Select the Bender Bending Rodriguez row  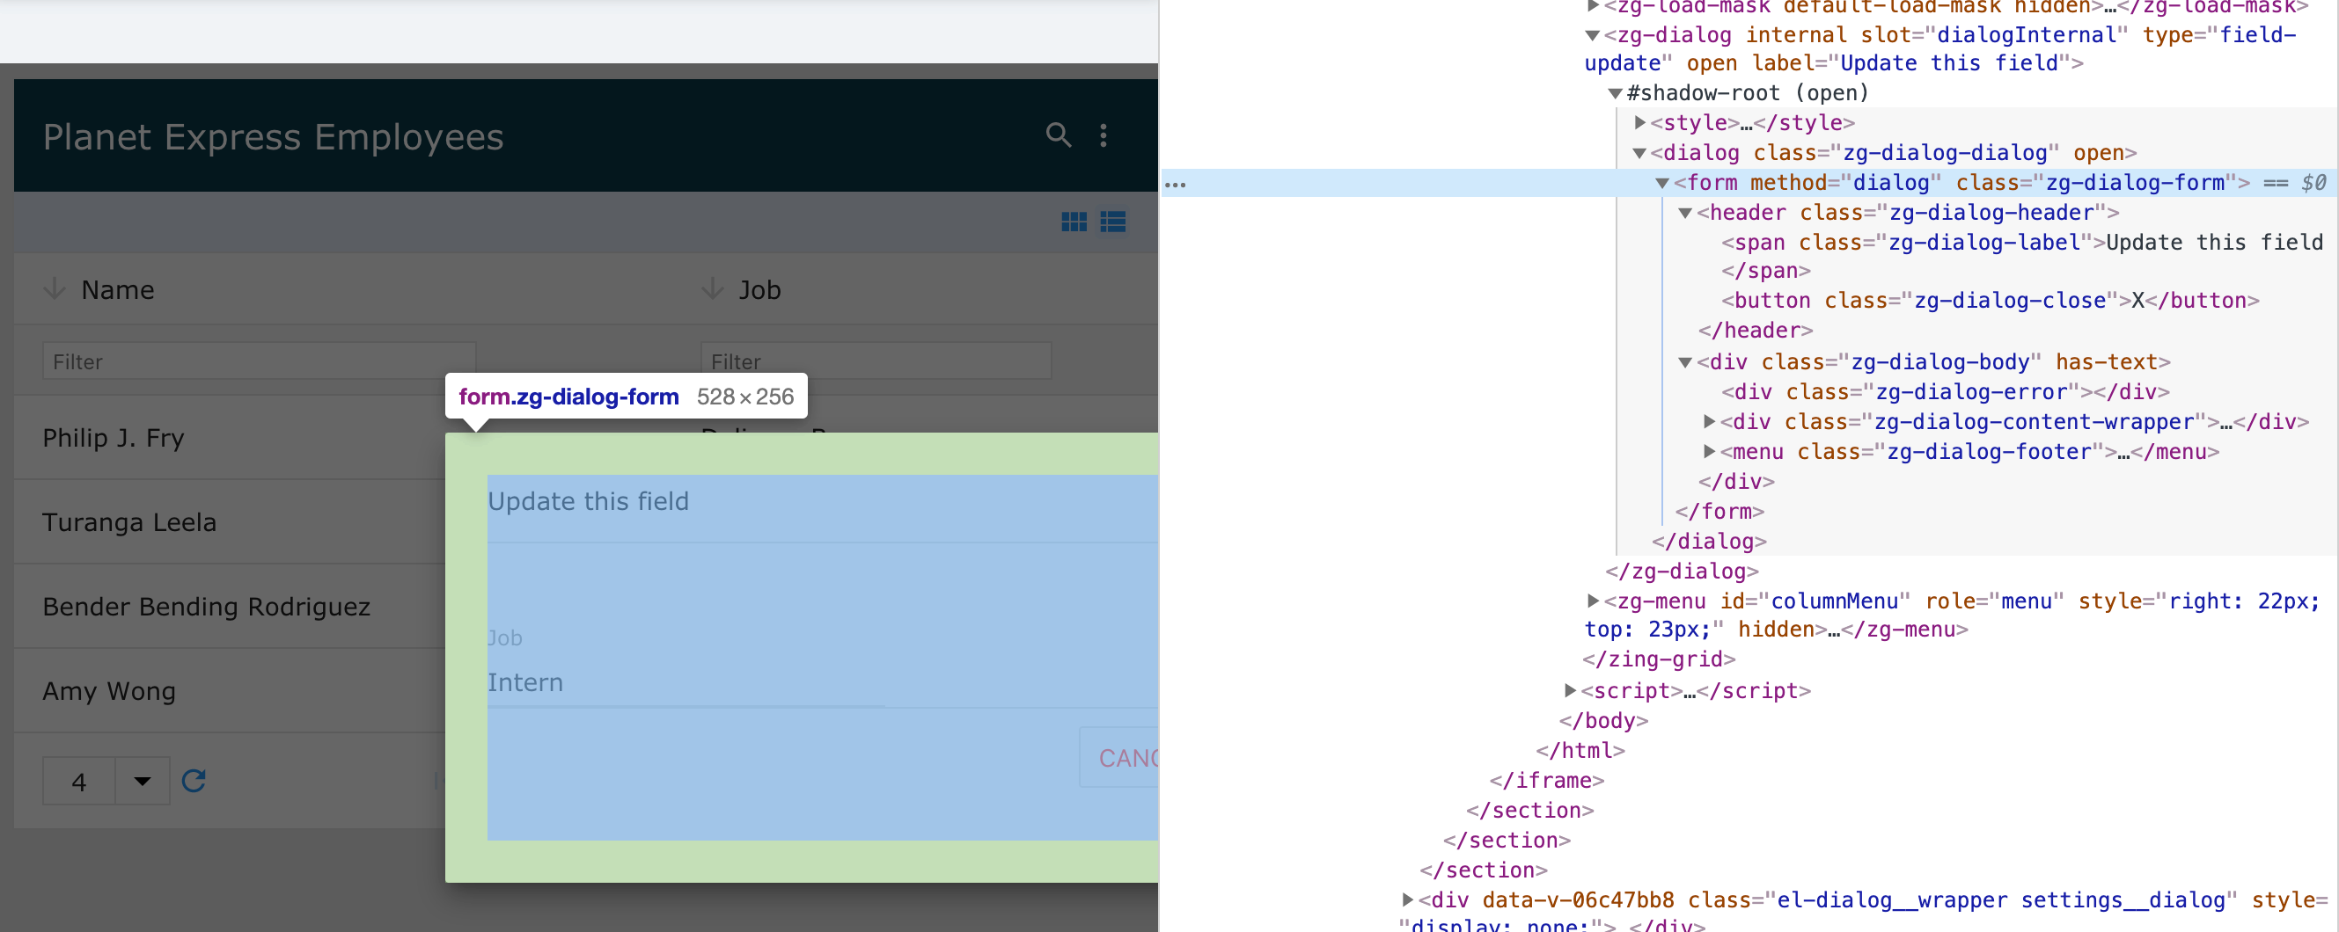[x=206, y=605]
